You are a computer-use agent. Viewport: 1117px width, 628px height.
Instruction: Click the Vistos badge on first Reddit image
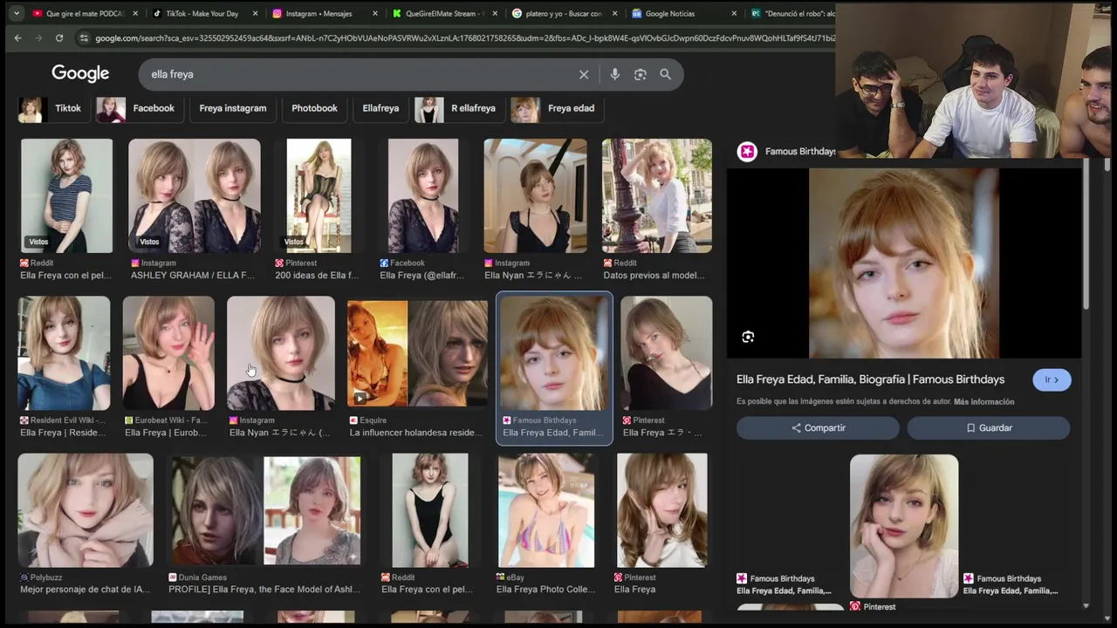point(38,242)
